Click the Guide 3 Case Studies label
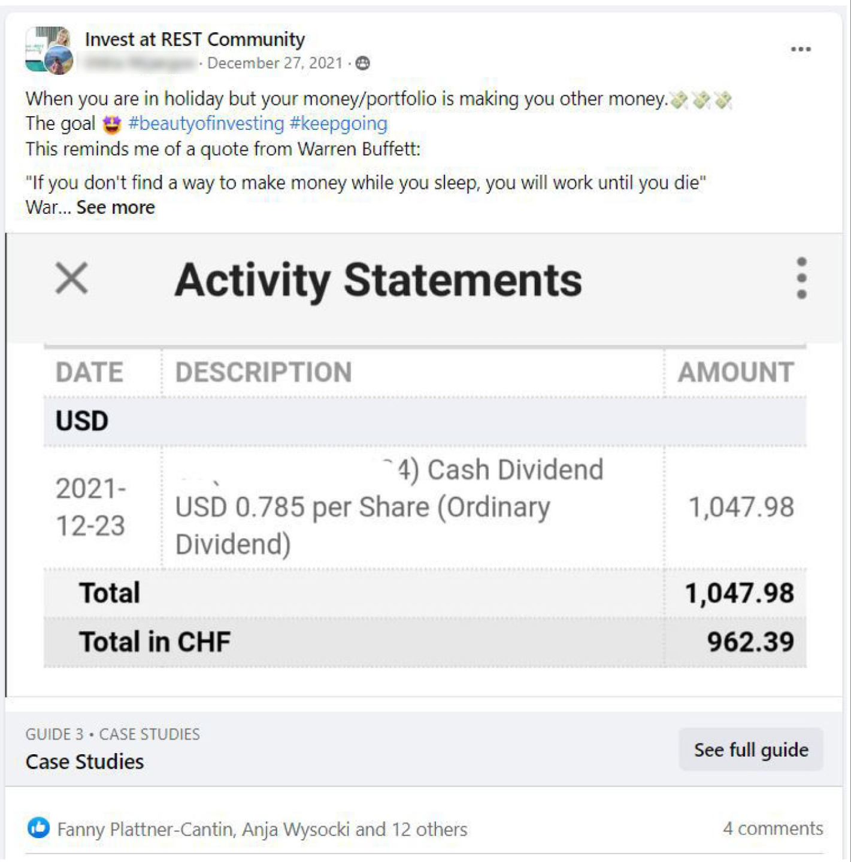 tap(113, 734)
